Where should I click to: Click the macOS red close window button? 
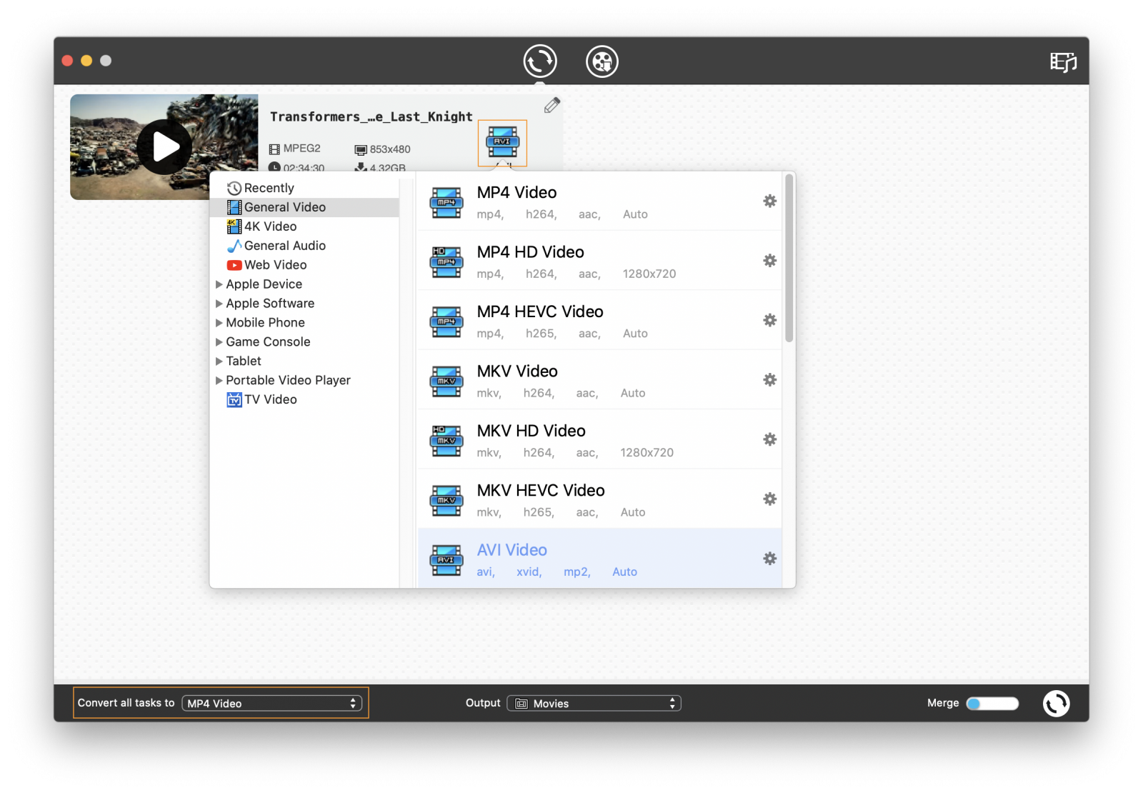pos(68,61)
